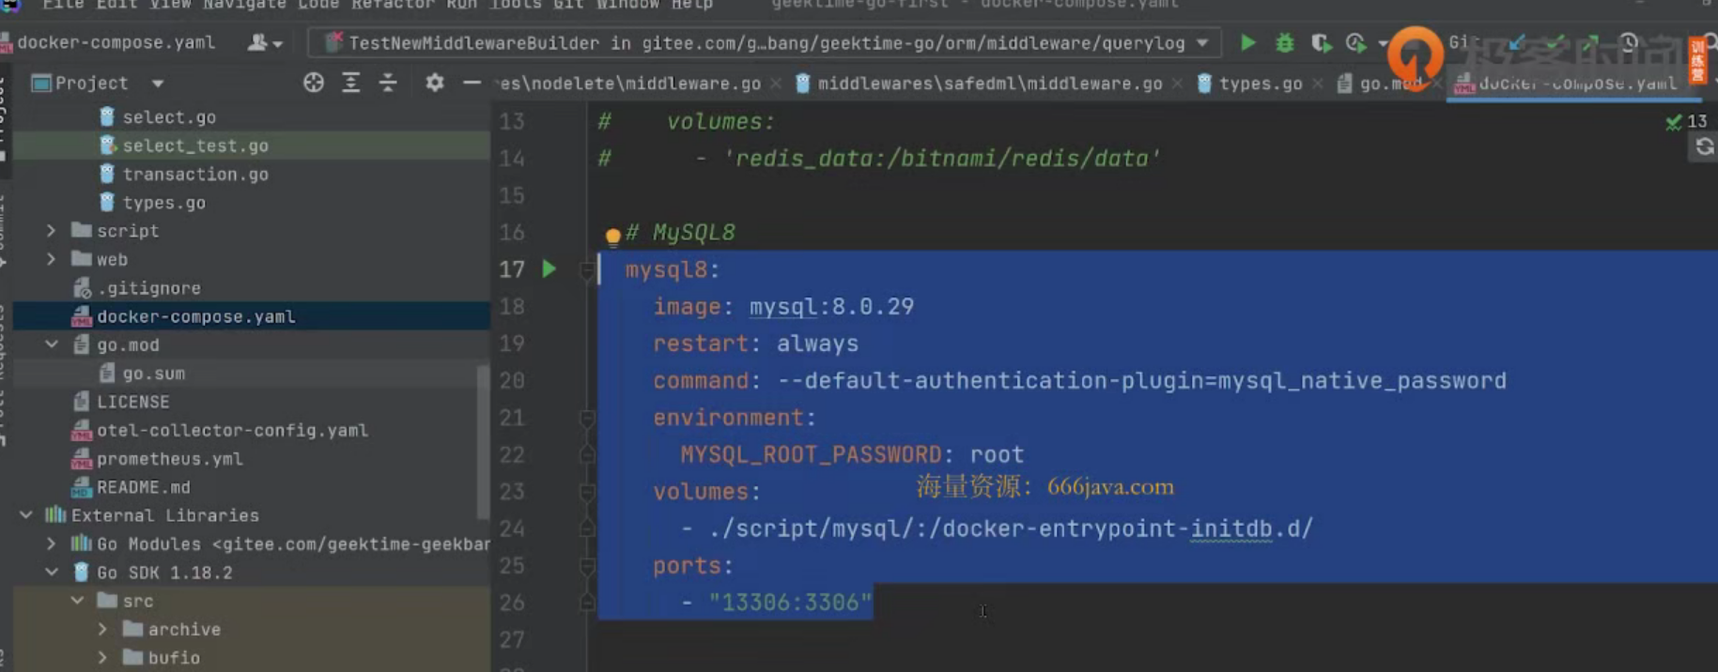Select prometheus.yml in project tree

169,459
